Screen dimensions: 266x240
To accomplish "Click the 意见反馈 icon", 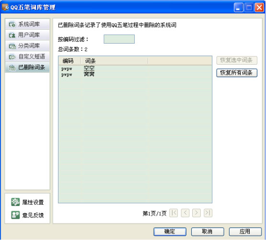I will pyautogui.click(x=15, y=215).
